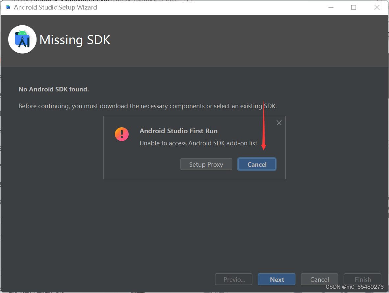Viewport: 389px width, 293px height.
Task: Click the Android Studio logo in header
Action: (22, 39)
